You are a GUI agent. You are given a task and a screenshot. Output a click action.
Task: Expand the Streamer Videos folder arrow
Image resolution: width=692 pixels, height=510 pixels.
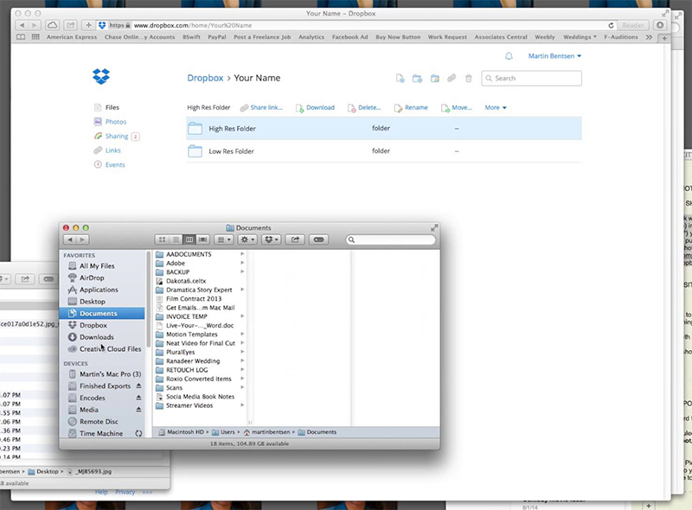242,405
